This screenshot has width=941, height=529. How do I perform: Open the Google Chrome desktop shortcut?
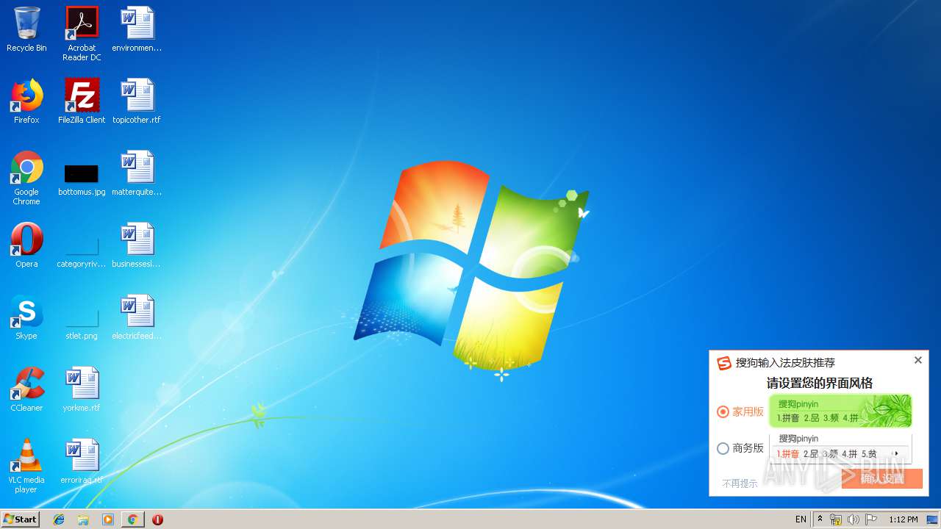(26, 178)
